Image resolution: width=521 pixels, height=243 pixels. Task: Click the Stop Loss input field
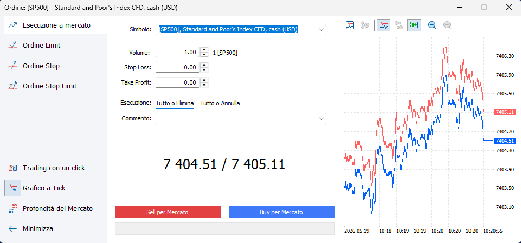coord(177,67)
